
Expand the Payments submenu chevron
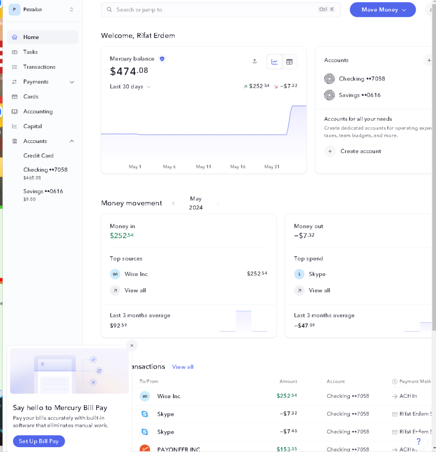pyautogui.click(x=72, y=82)
